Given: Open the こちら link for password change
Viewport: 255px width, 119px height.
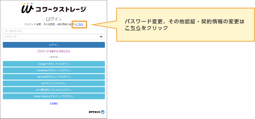Looking at the screenshot, I should point(80,24).
